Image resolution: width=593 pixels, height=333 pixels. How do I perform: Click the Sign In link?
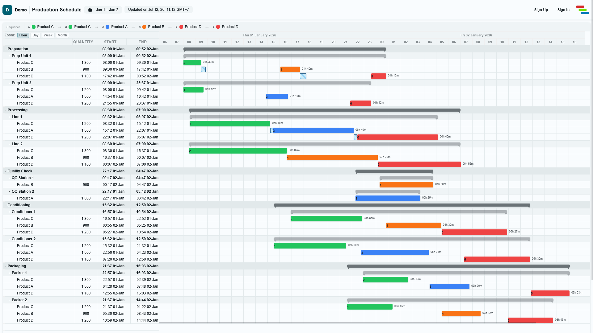[x=563, y=10]
